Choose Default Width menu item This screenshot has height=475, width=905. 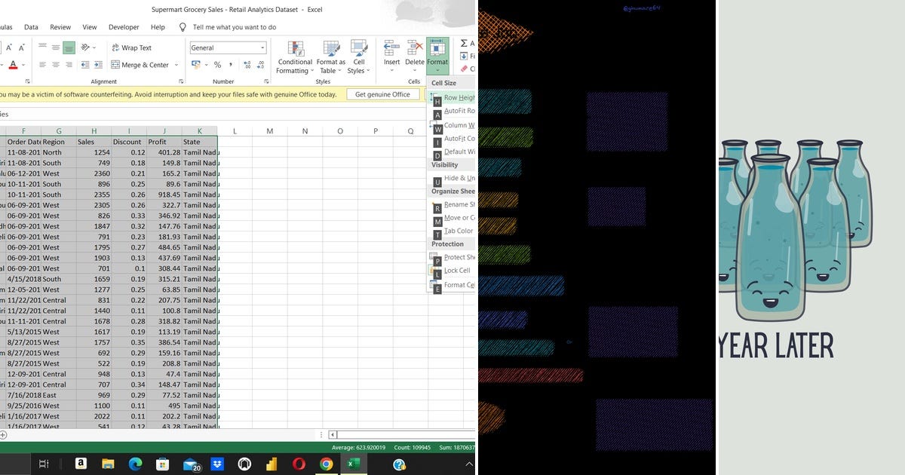point(452,152)
